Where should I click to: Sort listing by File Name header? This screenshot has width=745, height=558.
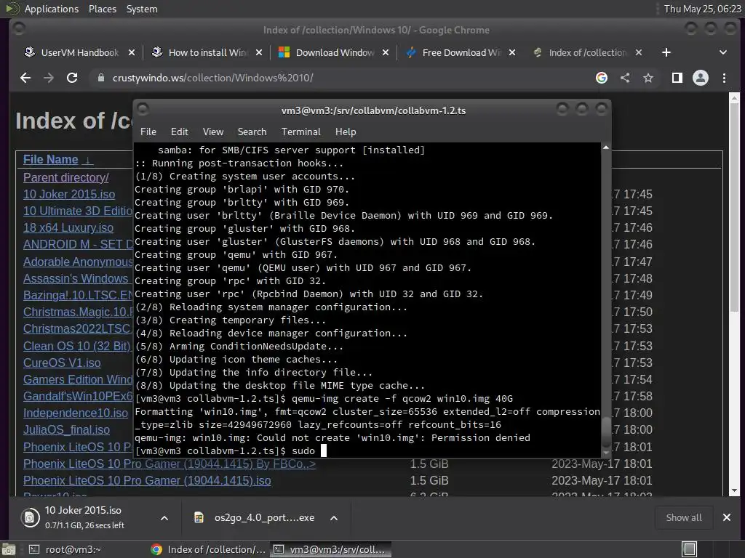pyautogui.click(x=50, y=159)
